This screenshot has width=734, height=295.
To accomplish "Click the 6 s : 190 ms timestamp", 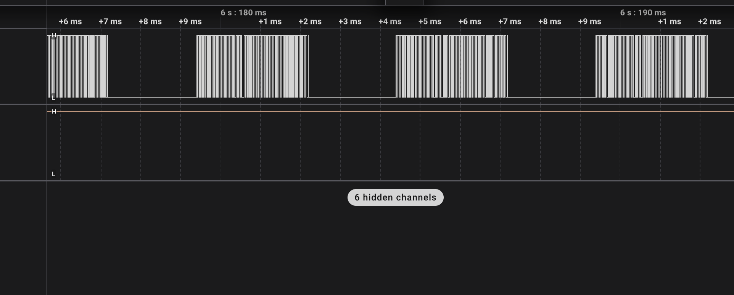I will [643, 13].
